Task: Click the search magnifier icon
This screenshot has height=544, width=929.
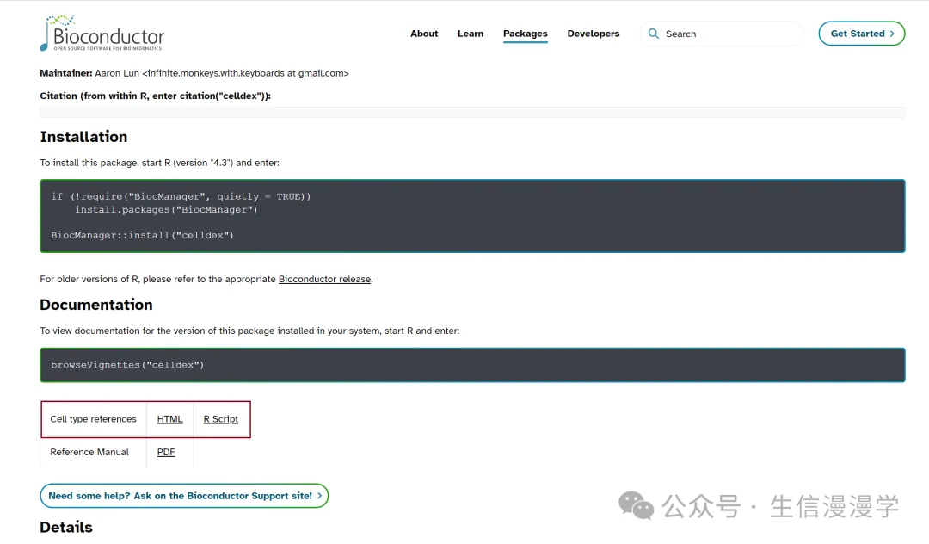Action: (654, 34)
